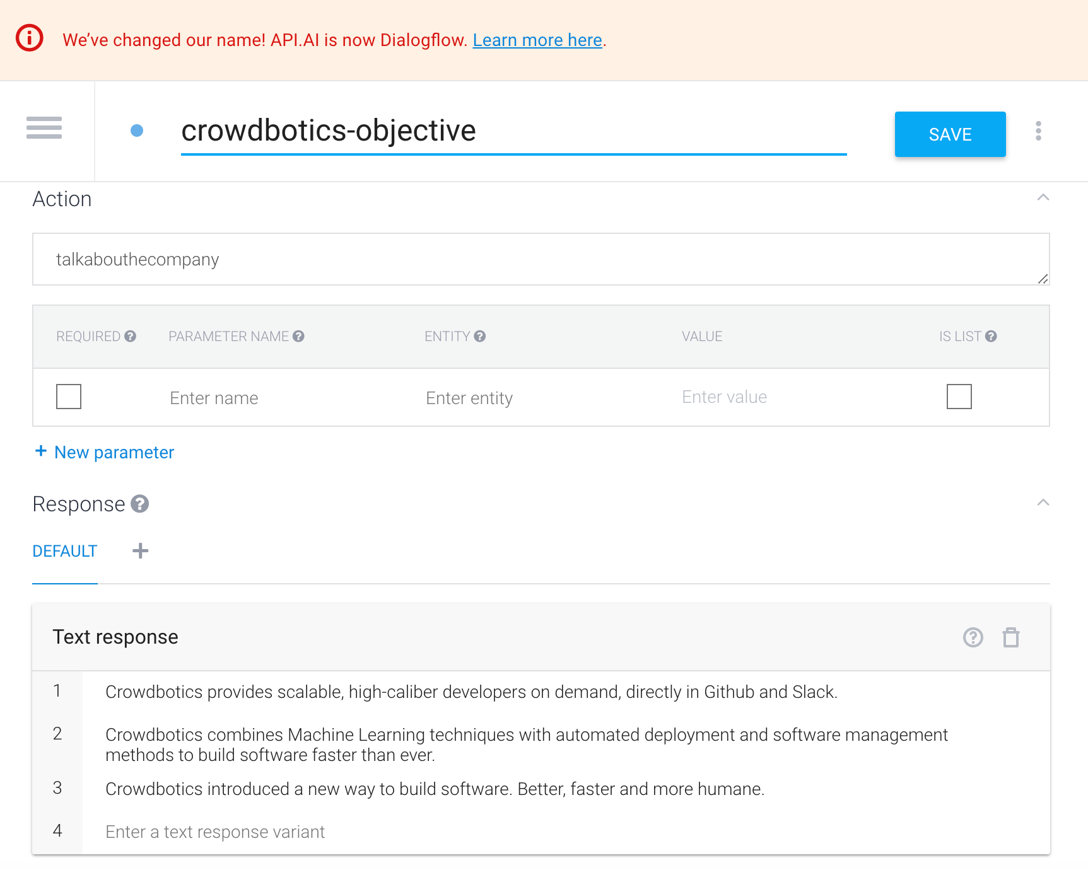Click the help icon beside PARAMETER NAME
Image resolution: width=1088 pixels, height=870 pixels.
tap(298, 336)
